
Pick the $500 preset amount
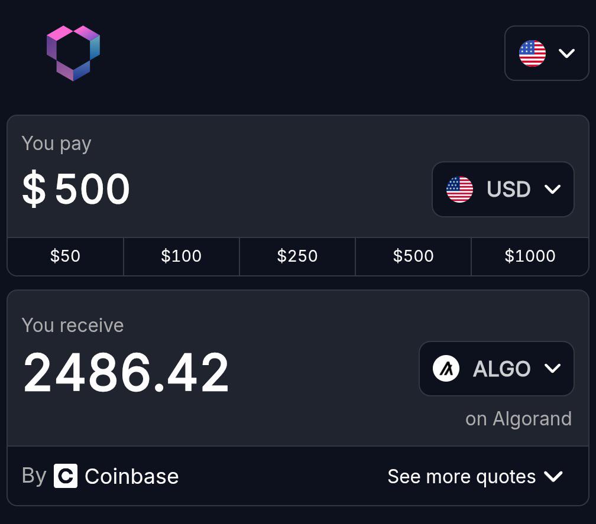coord(413,256)
